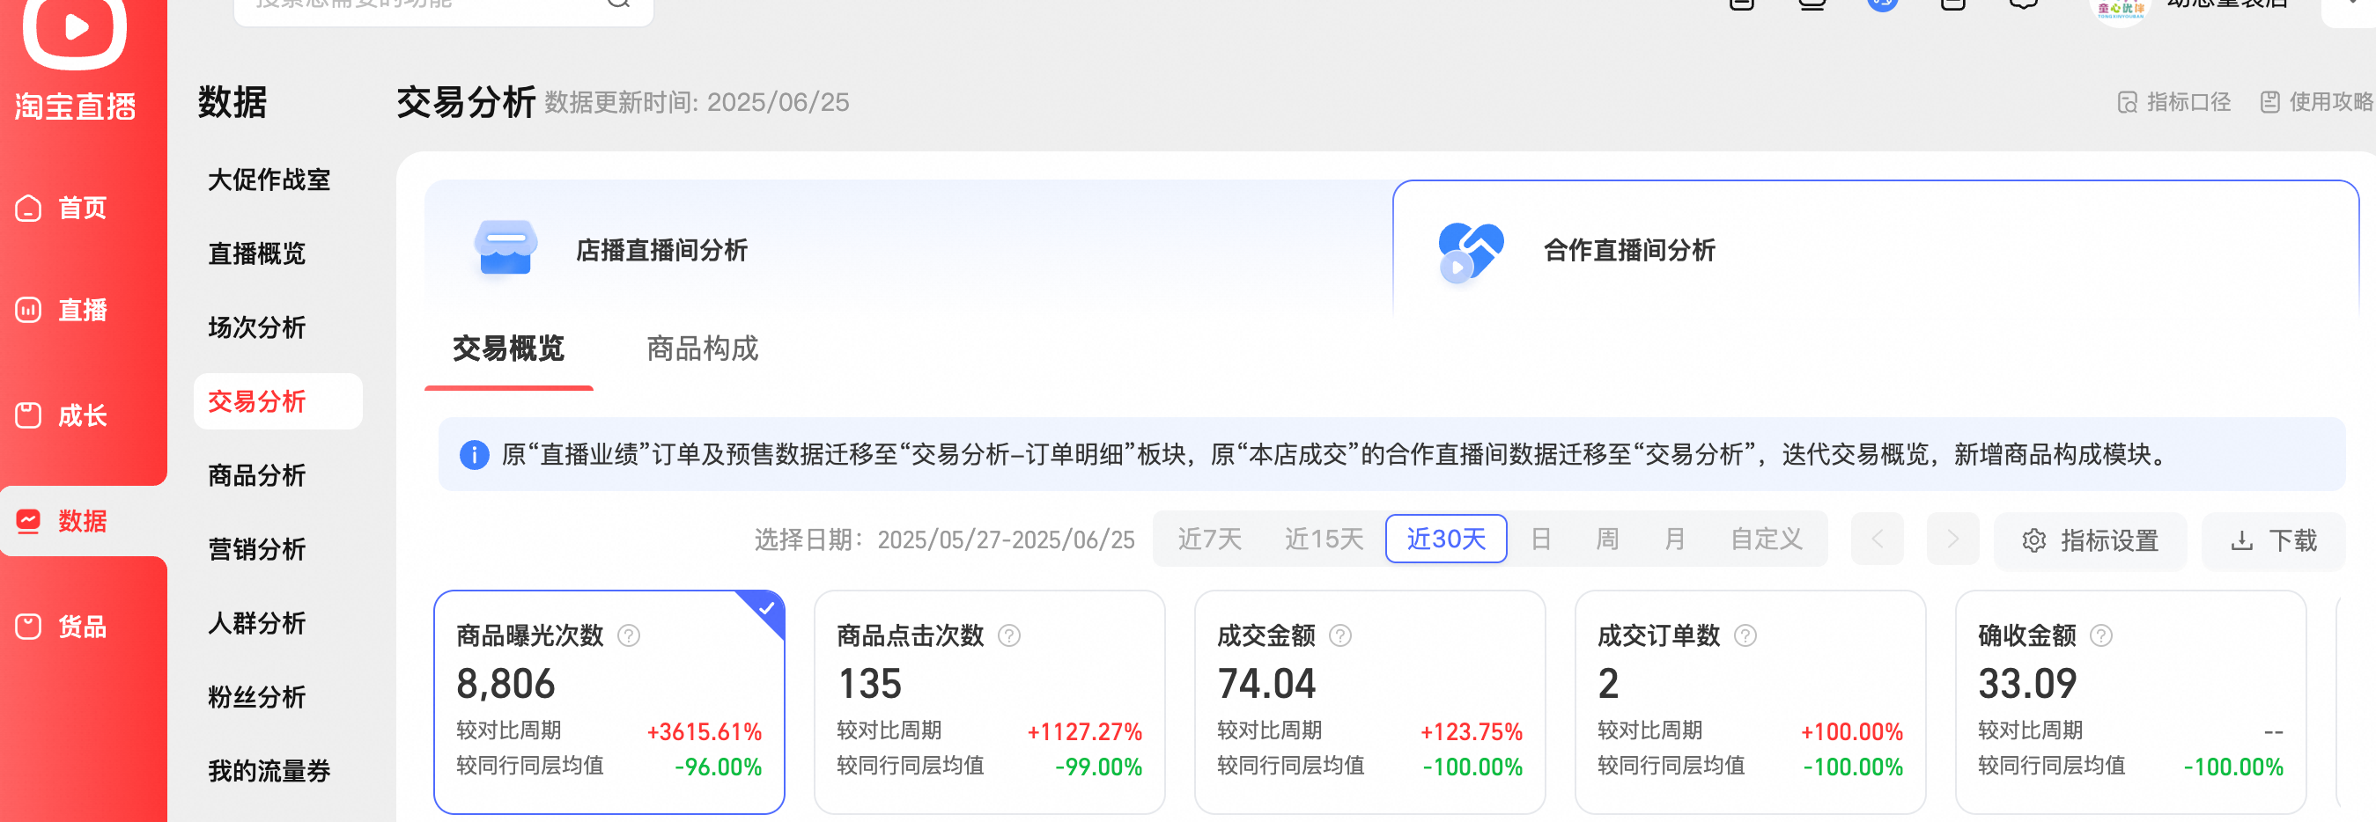Click the 8,806 exposure value
Screen dimensions: 2376x822
click(x=505, y=684)
